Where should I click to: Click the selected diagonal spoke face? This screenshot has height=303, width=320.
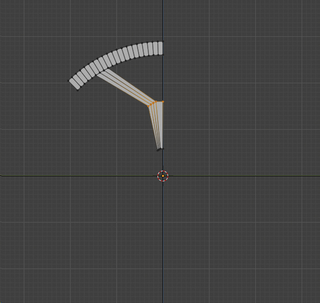point(126,87)
